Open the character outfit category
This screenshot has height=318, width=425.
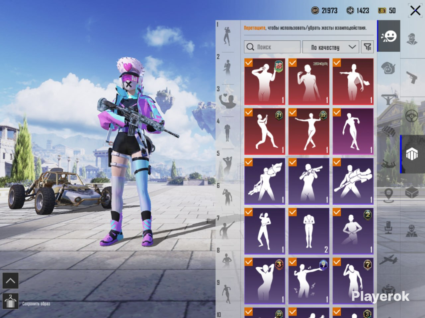point(412,38)
